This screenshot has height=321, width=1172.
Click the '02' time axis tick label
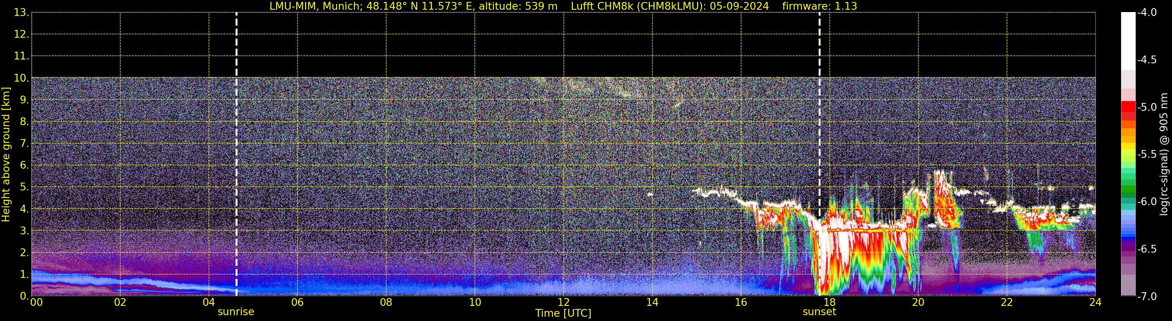[120, 302]
